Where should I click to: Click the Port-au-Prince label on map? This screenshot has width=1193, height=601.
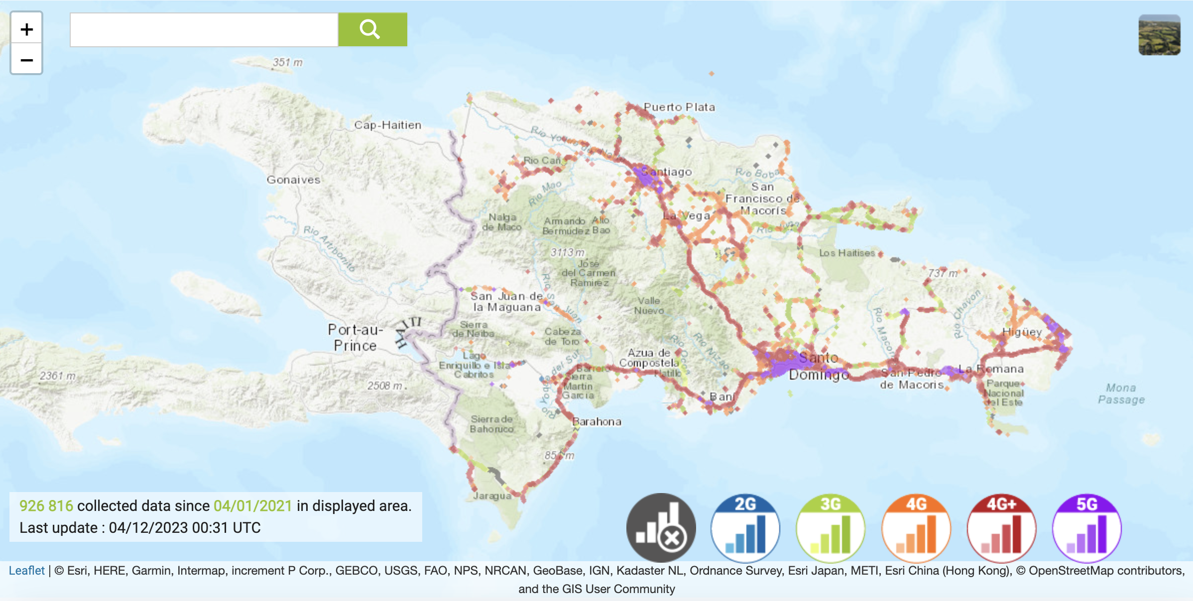pyautogui.click(x=355, y=337)
